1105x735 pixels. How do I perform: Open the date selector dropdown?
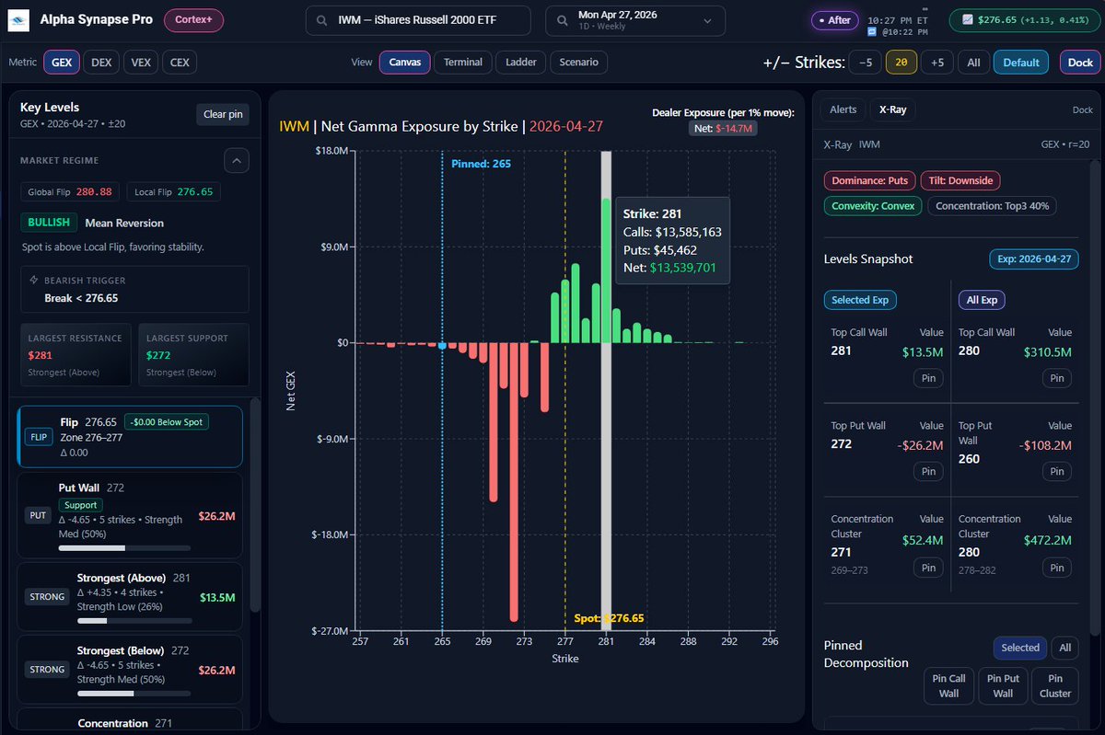[634, 20]
